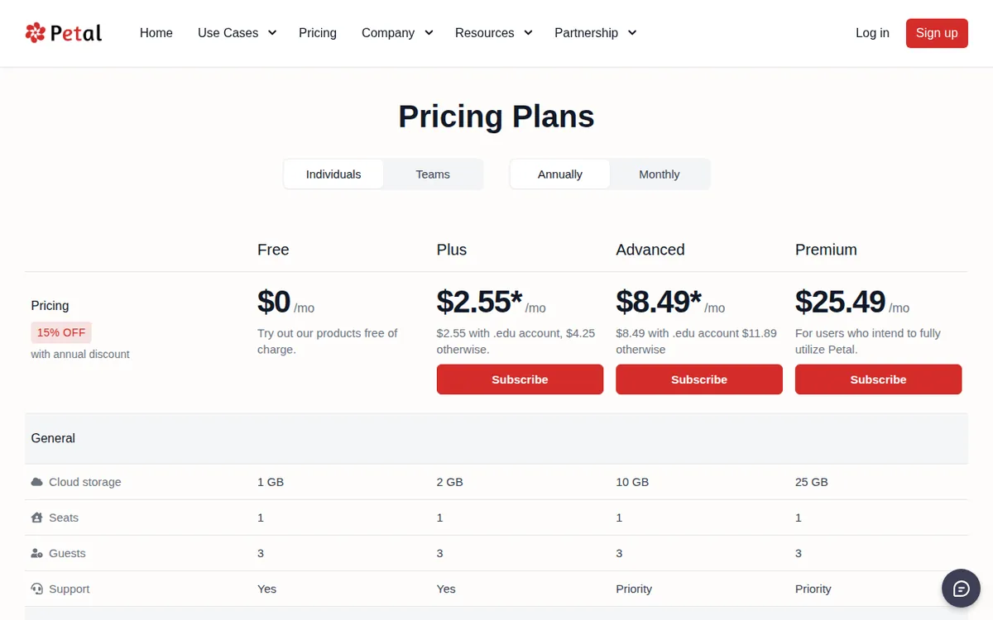
Task: Expand the Company menu chevron
Action: point(429,33)
